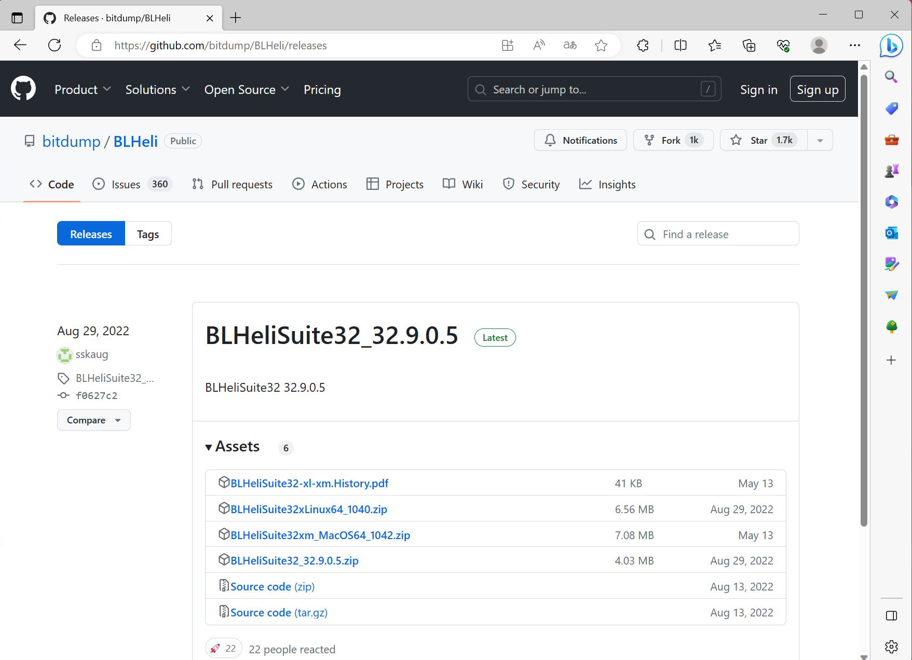Click the Sign up button
The image size is (912, 660).
pos(818,89)
